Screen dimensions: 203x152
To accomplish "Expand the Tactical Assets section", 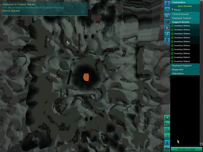I will pos(185,14).
